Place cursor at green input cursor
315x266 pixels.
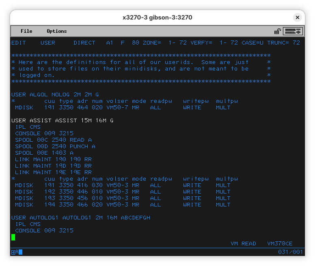point(13,237)
